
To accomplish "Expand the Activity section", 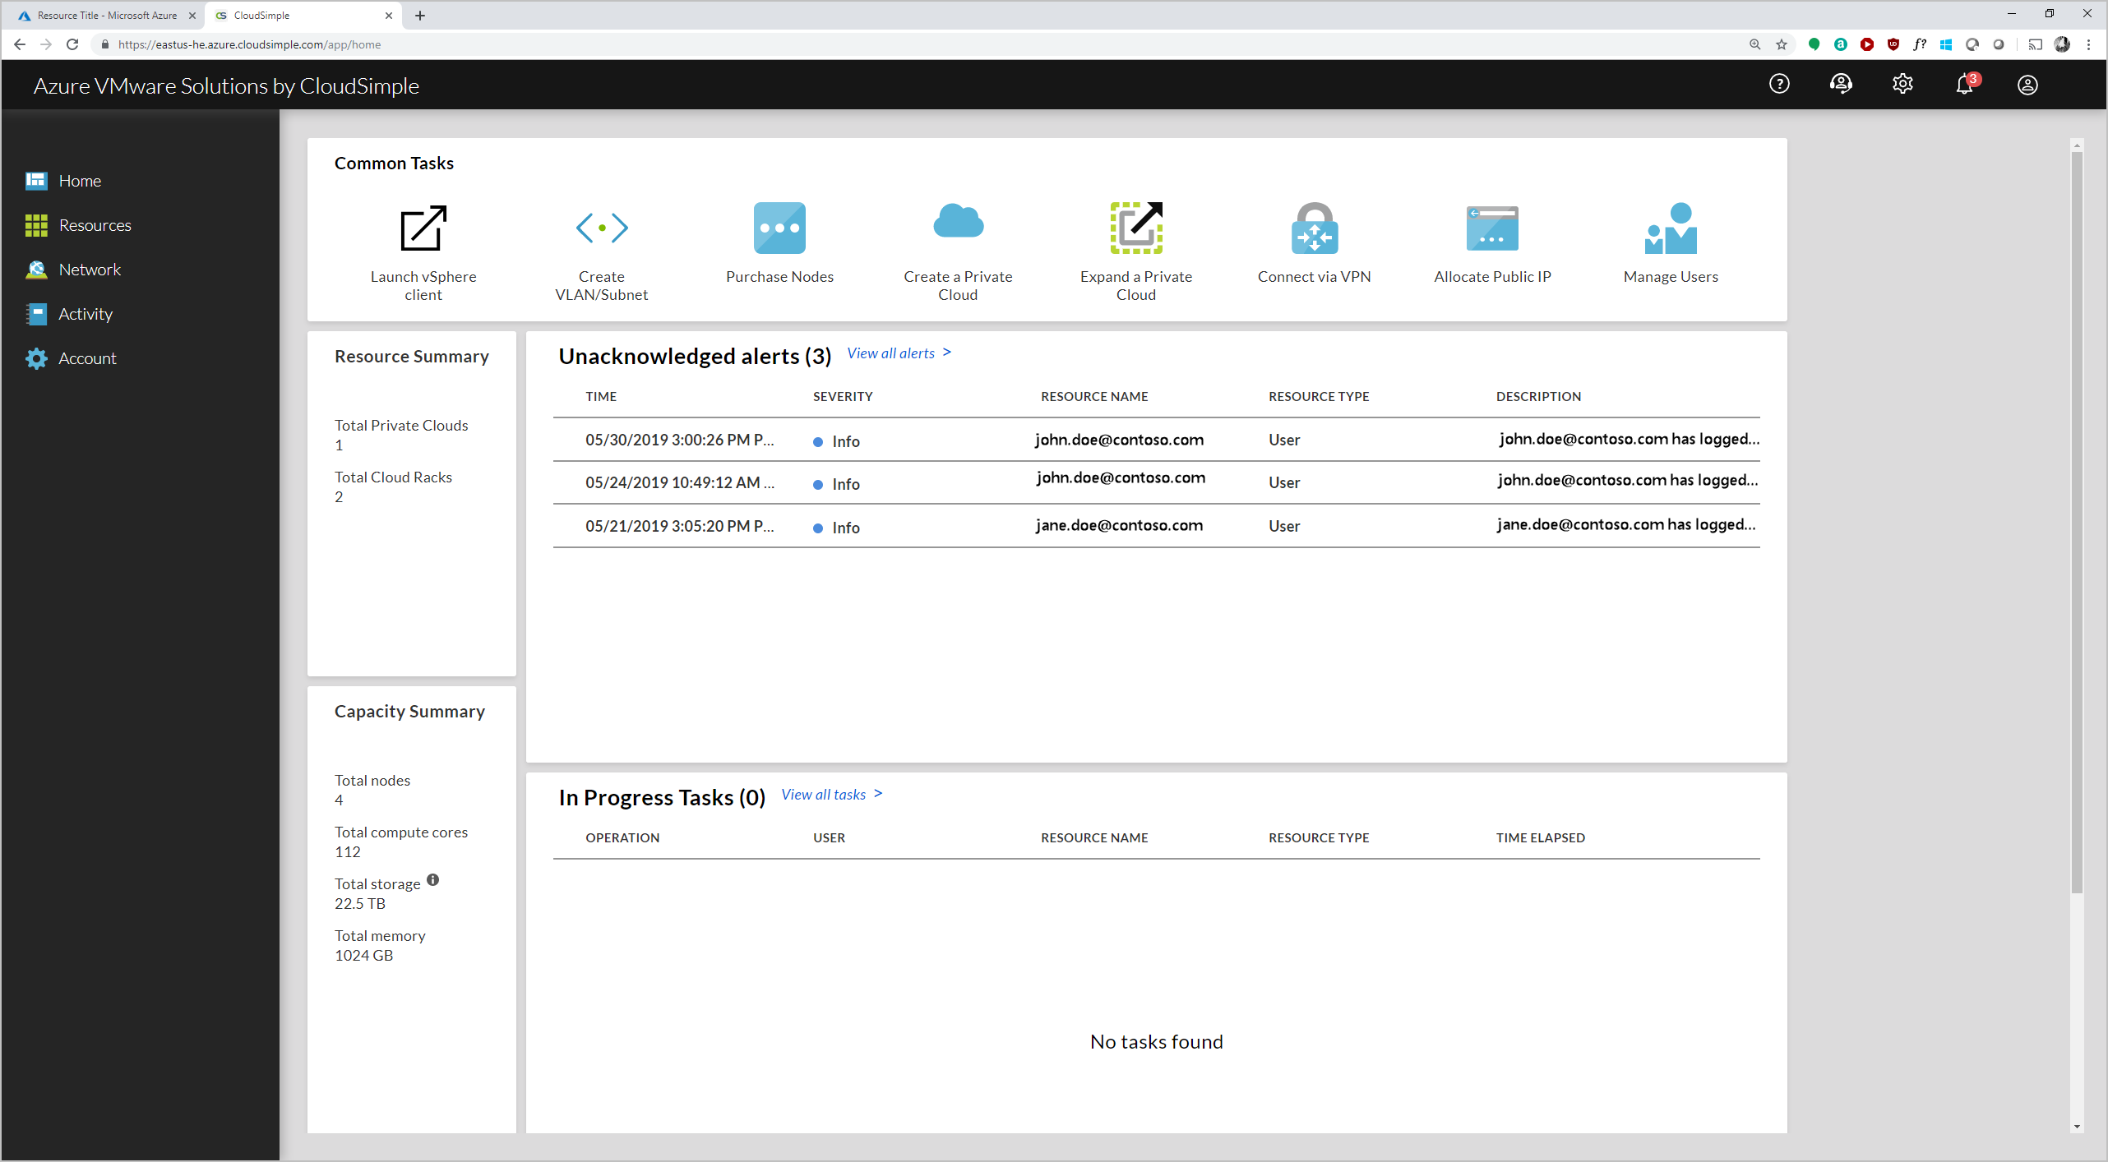I will 81,313.
